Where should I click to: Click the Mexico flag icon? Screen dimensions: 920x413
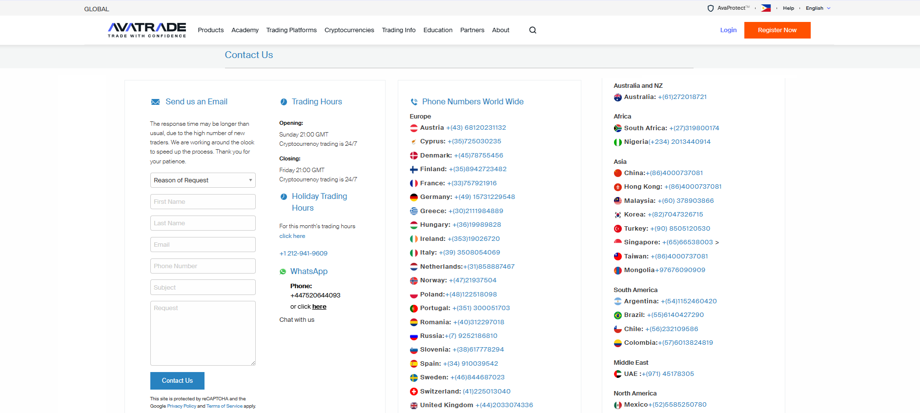tap(617, 405)
